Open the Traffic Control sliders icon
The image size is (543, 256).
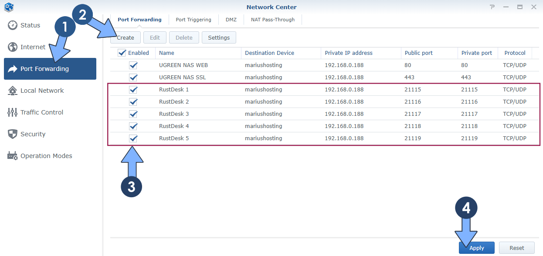point(13,112)
